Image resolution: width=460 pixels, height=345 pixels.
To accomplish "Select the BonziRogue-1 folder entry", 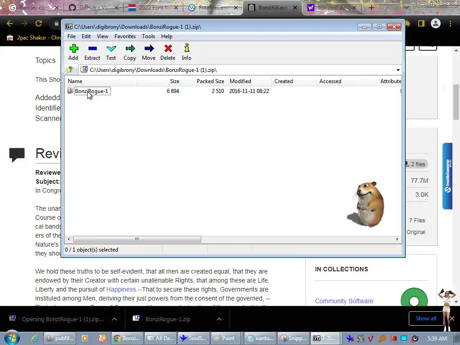I will (x=91, y=91).
